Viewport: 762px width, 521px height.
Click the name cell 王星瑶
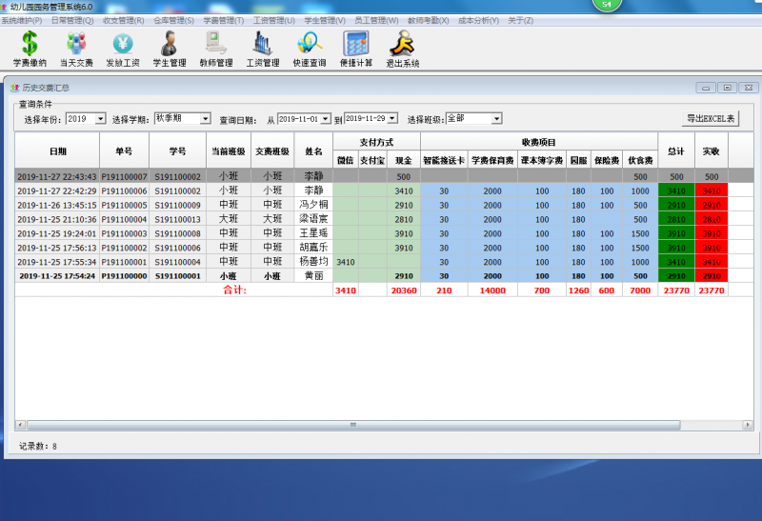tap(313, 233)
